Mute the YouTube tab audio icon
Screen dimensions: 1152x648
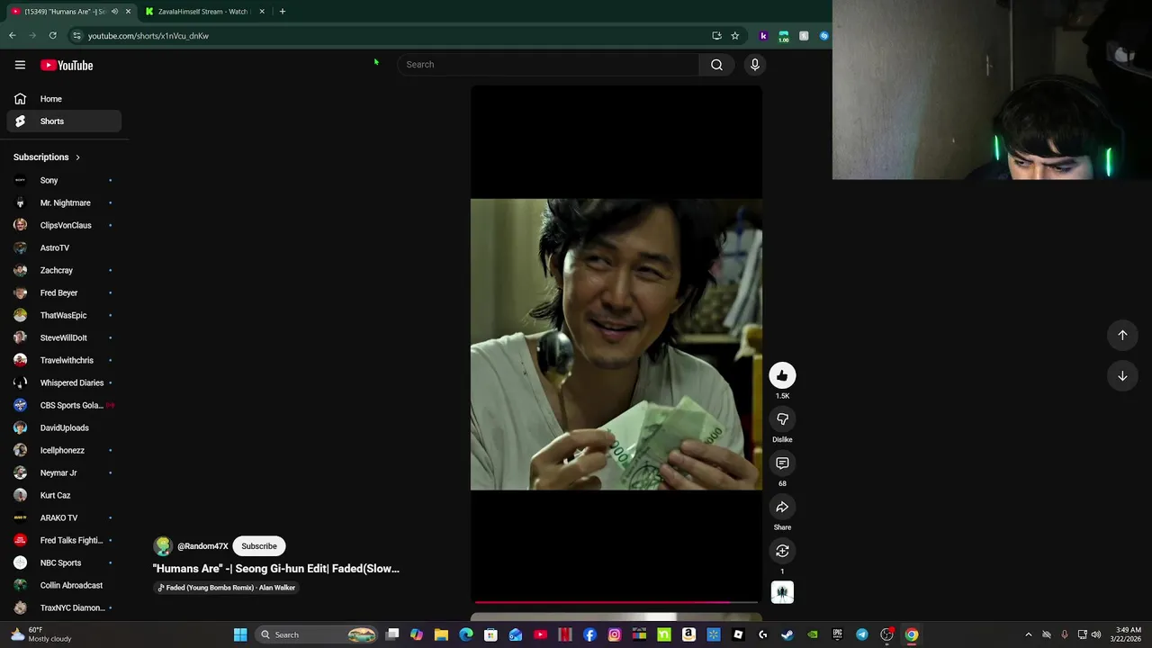114,12
